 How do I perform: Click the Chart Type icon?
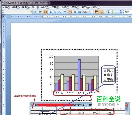coord(85,12)
